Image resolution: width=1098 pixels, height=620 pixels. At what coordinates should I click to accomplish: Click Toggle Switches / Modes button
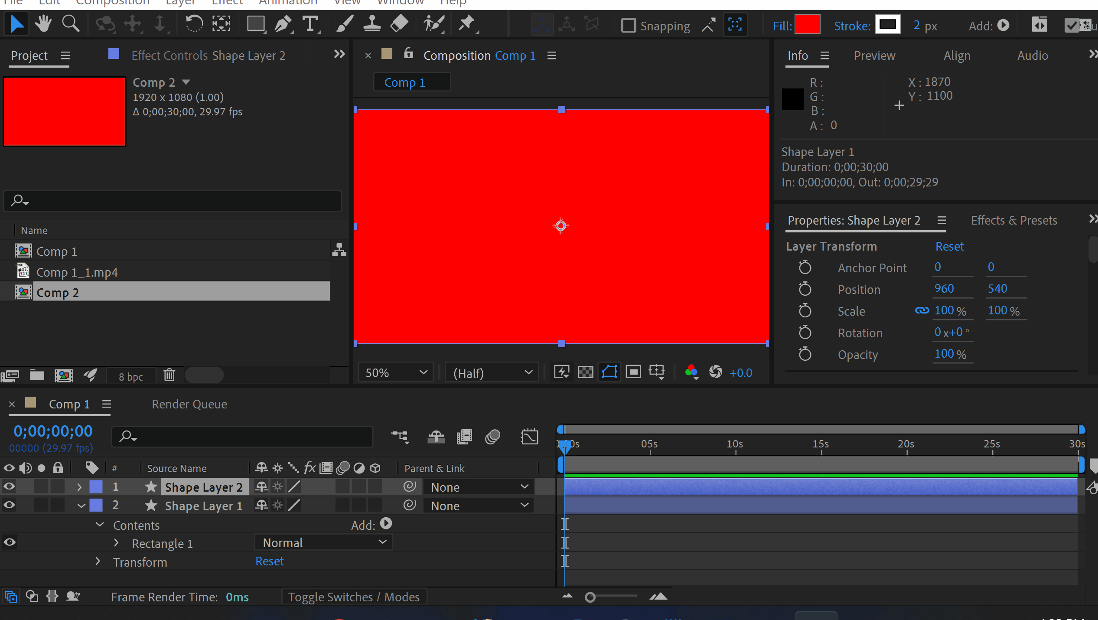(x=354, y=597)
